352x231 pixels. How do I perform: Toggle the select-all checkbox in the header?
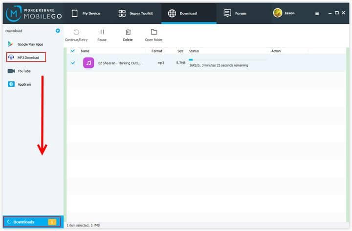(72, 51)
